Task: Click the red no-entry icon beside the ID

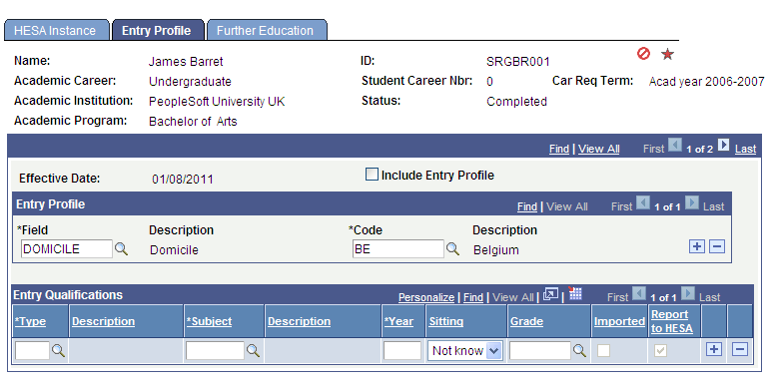Action: tap(643, 53)
